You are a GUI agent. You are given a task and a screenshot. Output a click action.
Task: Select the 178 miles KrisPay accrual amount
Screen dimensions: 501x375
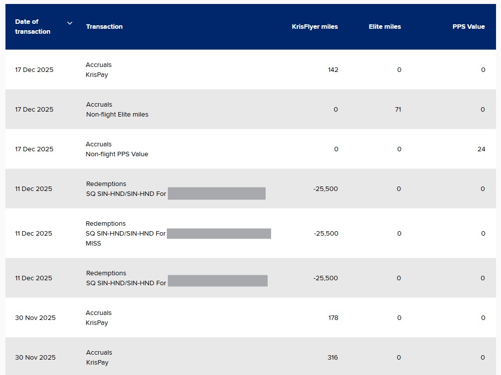(333, 318)
